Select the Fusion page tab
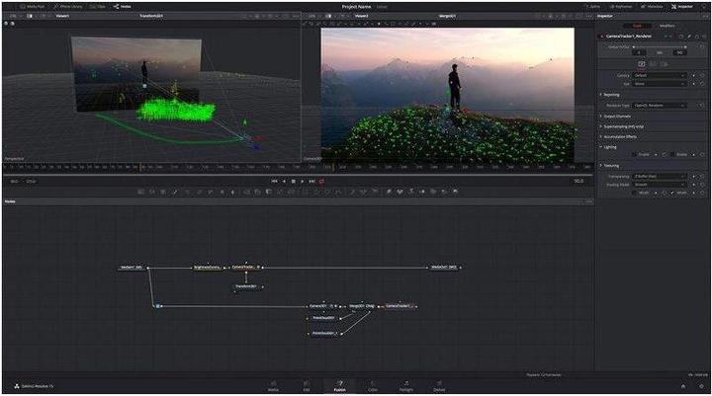712x396 pixels. click(x=339, y=386)
